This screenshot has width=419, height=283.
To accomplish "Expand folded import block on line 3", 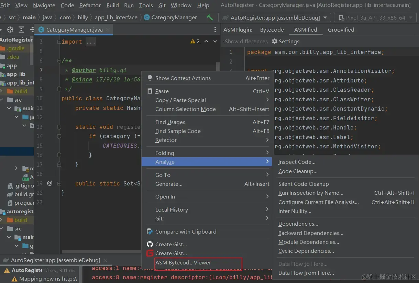I will coord(59,42).
